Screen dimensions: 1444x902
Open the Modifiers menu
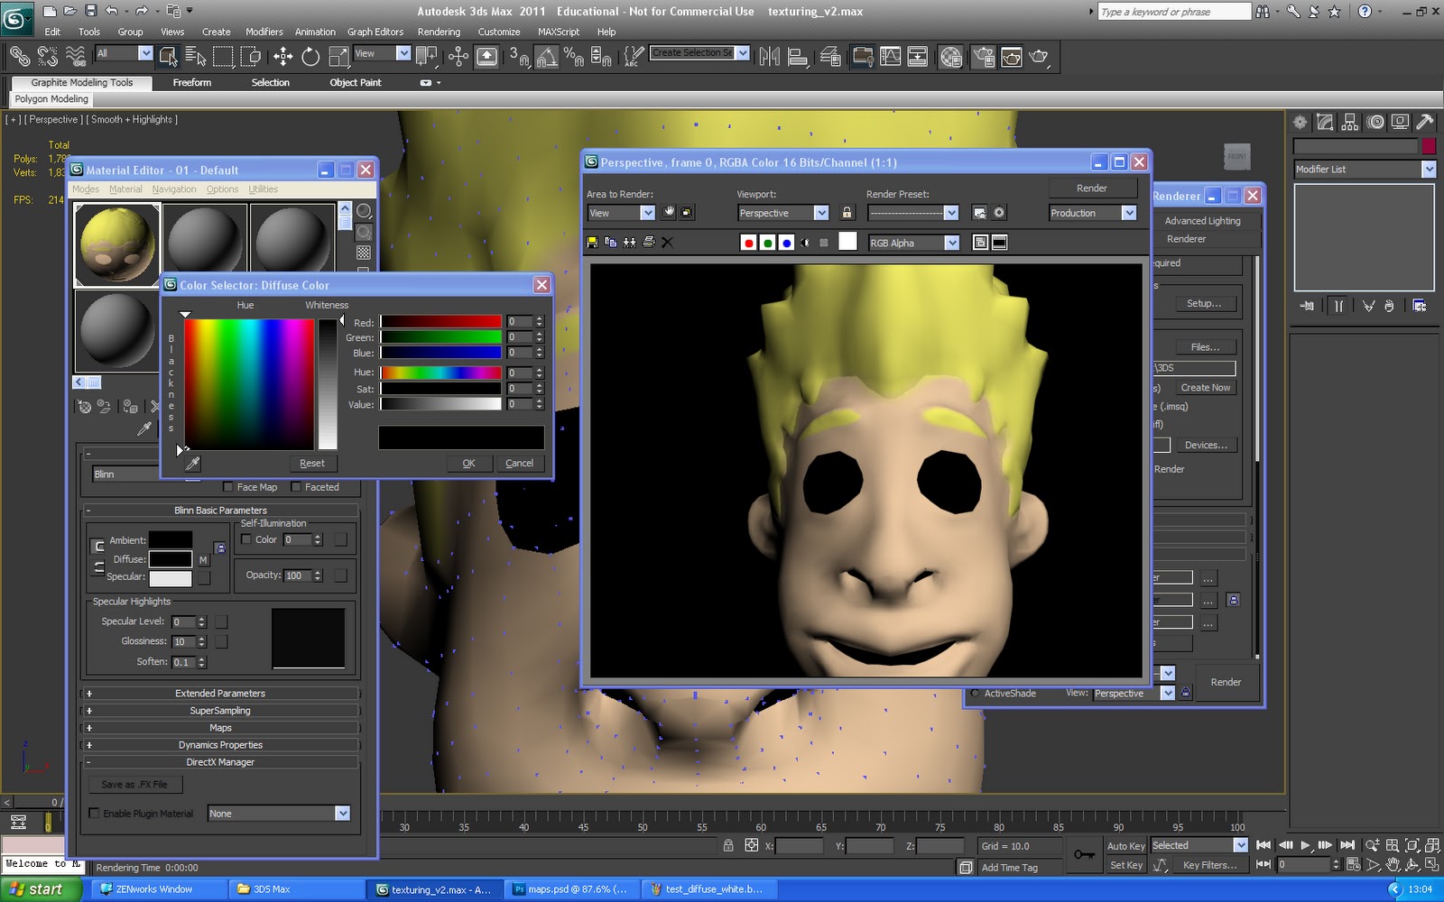click(264, 32)
